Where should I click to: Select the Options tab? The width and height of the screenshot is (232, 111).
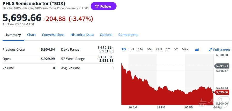pyautogui.click(x=106, y=35)
